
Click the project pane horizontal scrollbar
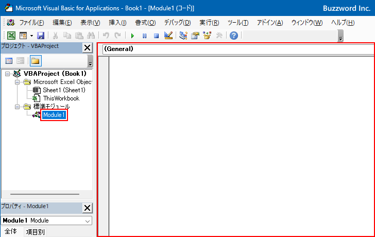45,194
